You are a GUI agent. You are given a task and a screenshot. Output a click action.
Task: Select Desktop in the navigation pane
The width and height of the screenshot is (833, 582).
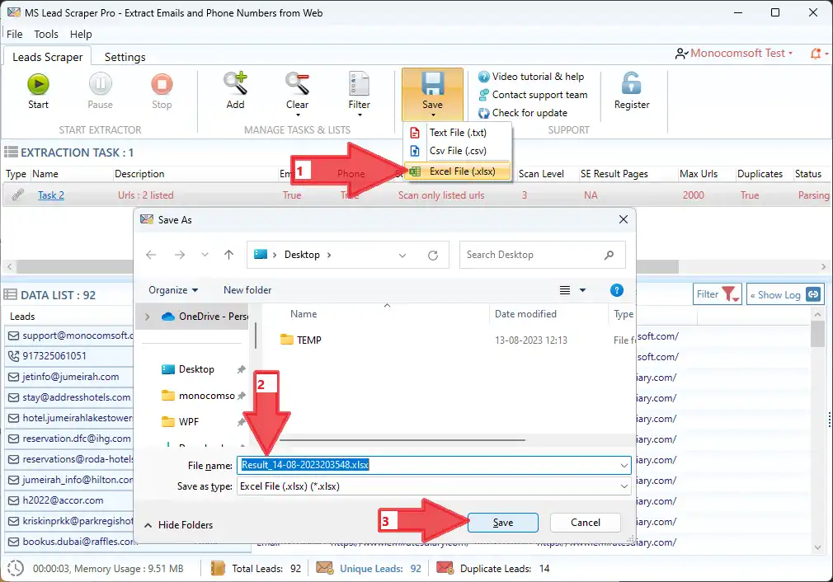(196, 369)
